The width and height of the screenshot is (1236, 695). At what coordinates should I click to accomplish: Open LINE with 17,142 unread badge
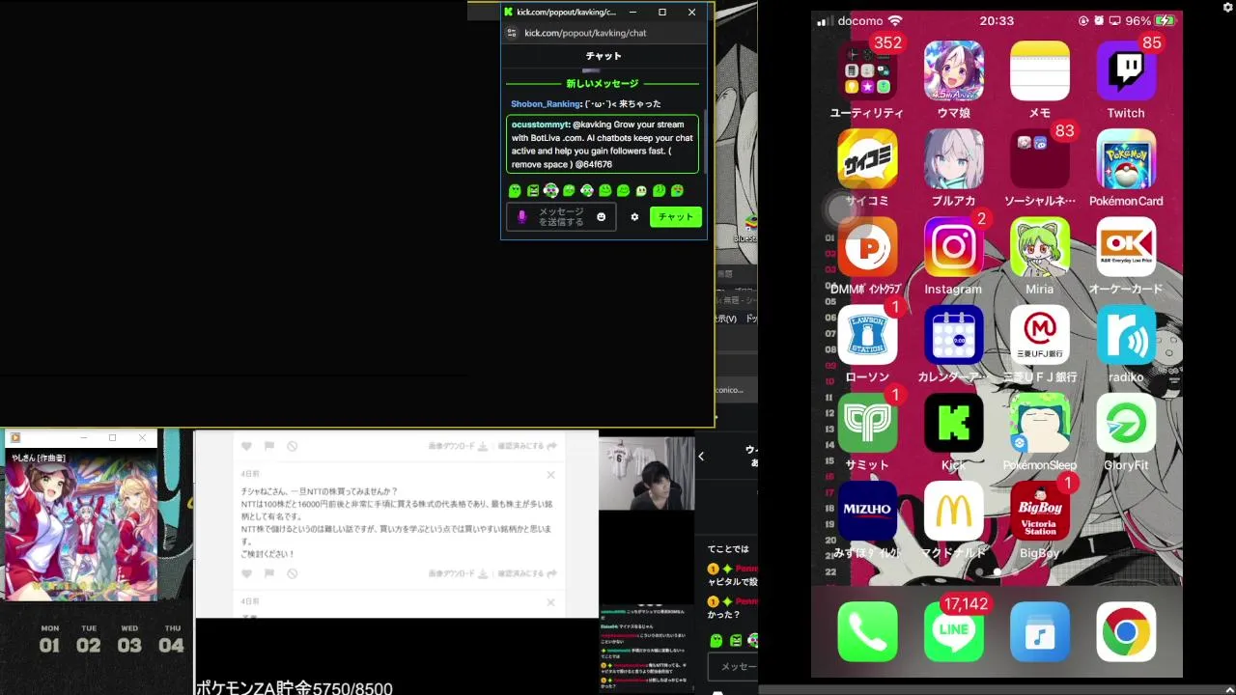pos(953,631)
